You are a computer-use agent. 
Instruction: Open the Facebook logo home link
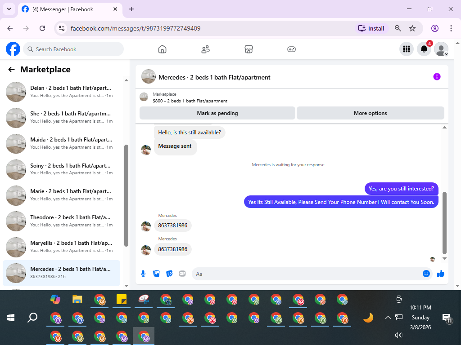point(13,49)
